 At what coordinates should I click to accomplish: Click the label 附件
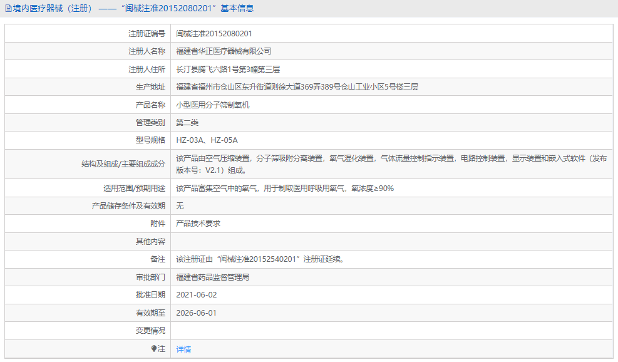click(x=158, y=223)
